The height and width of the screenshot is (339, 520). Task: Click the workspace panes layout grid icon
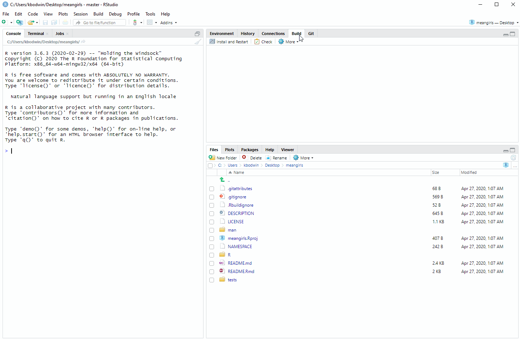[x=149, y=23]
